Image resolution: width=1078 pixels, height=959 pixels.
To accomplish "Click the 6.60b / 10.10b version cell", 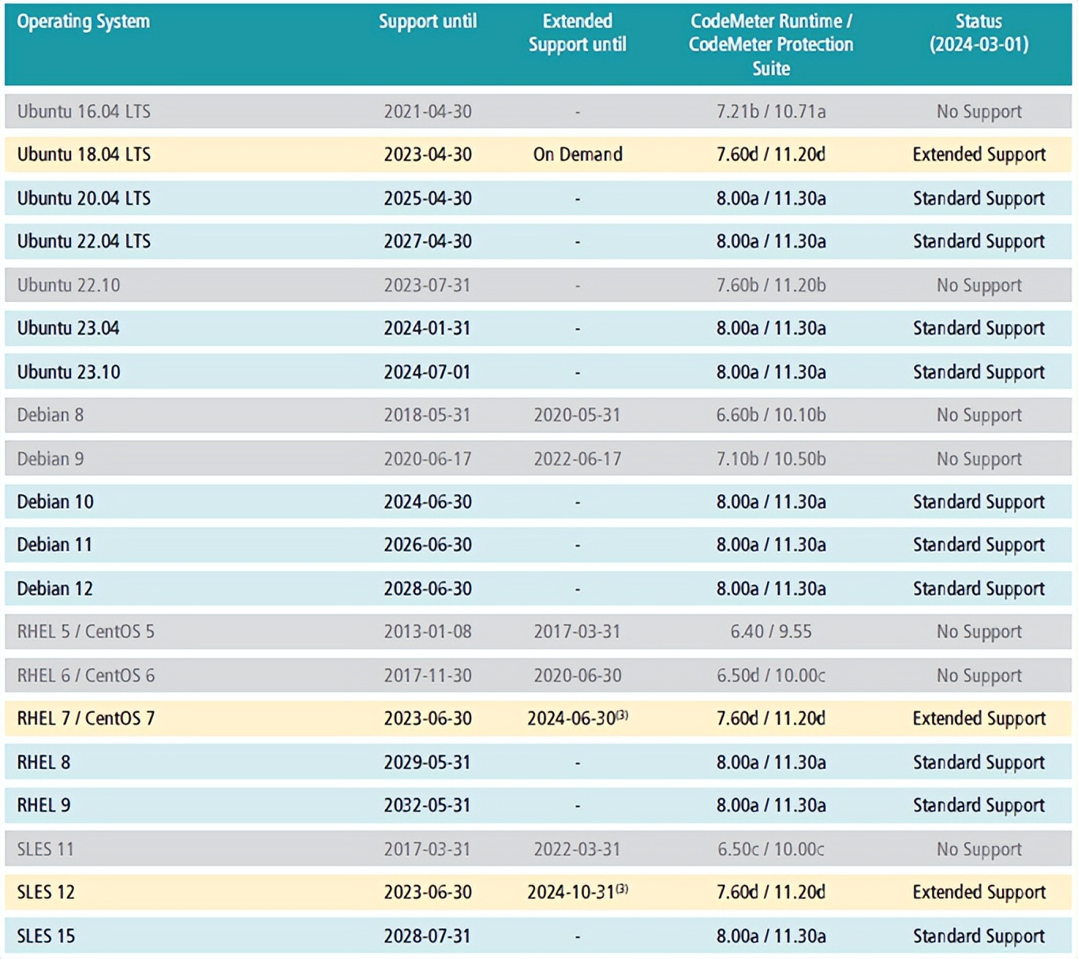I will (x=771, y=415).
